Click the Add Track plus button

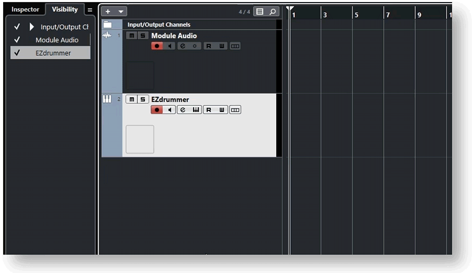[x=108, y=12]
